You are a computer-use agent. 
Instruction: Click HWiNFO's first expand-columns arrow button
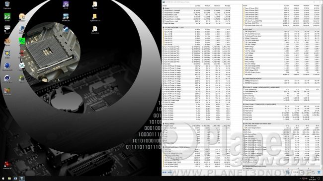(164, 173)
